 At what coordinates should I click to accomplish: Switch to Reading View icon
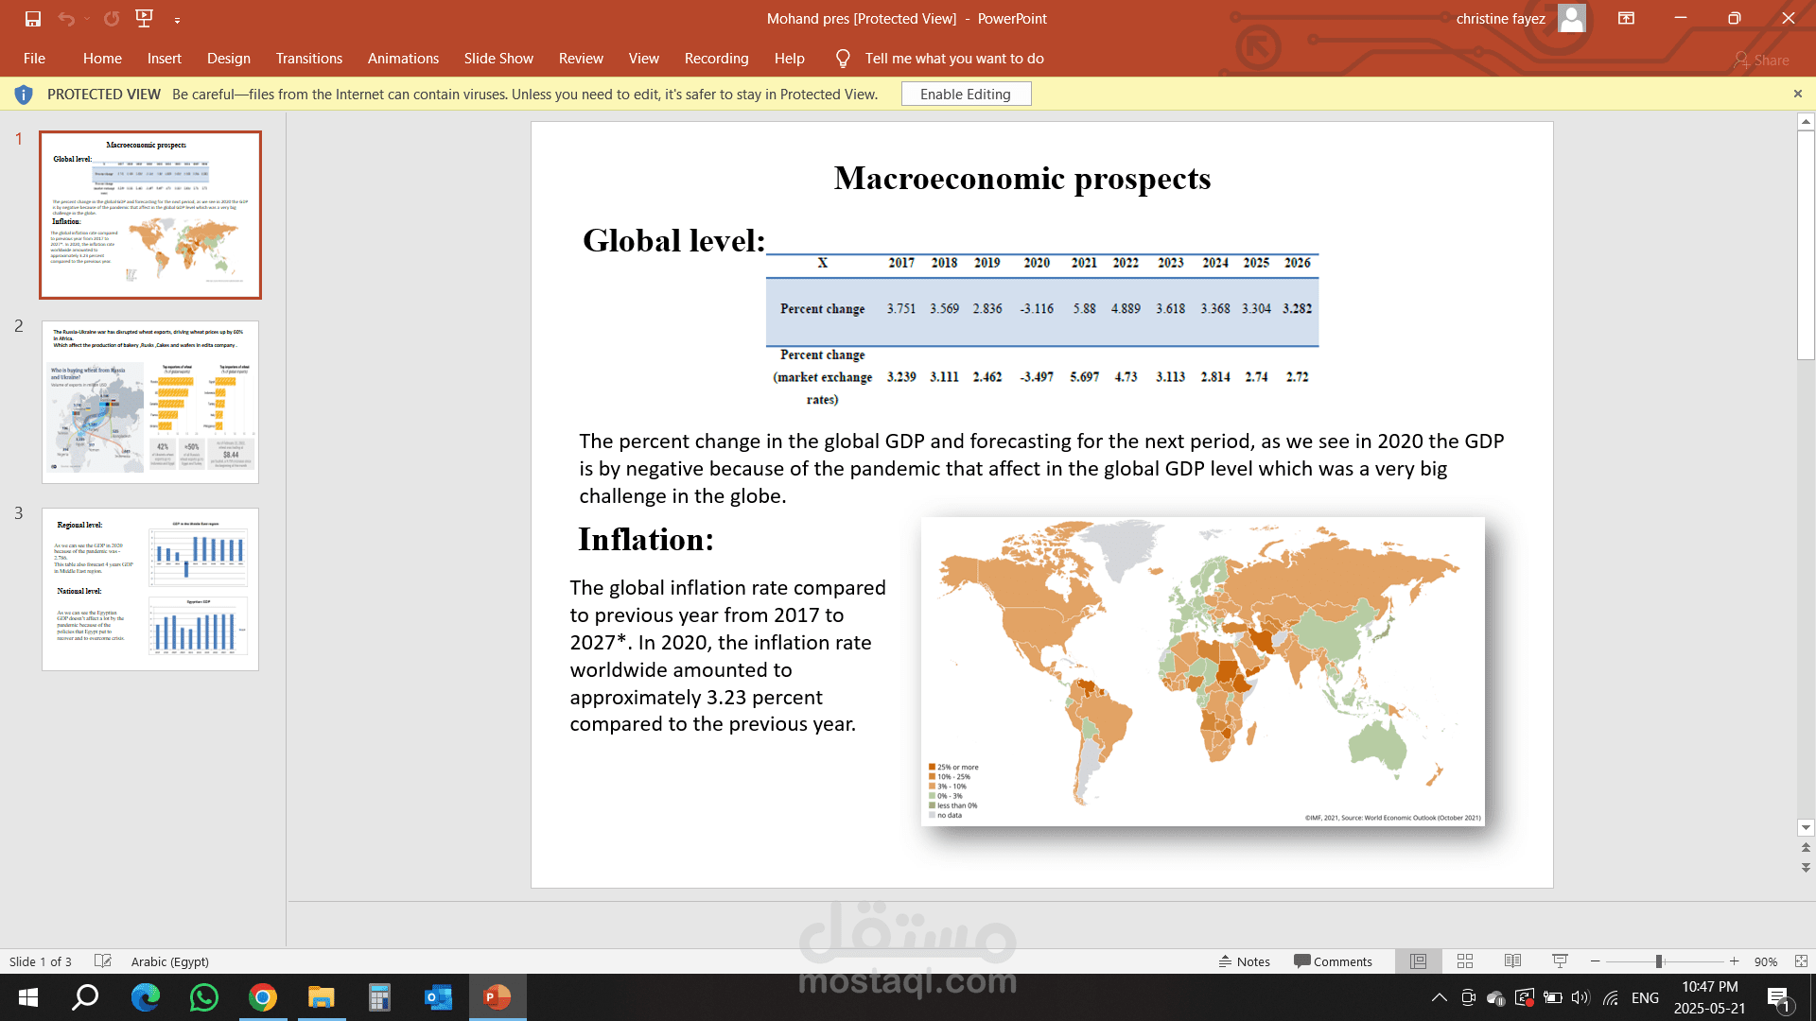(x=1512, y=961)
